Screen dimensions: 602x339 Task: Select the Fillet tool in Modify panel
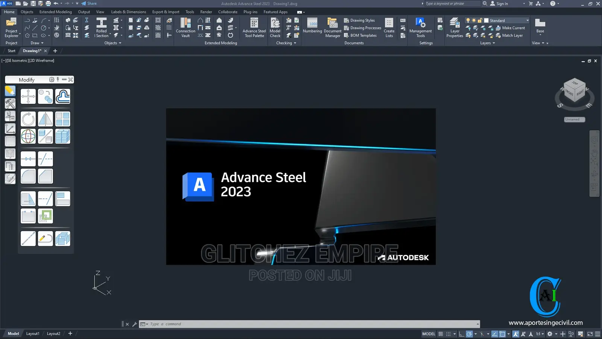click(28, 176)
